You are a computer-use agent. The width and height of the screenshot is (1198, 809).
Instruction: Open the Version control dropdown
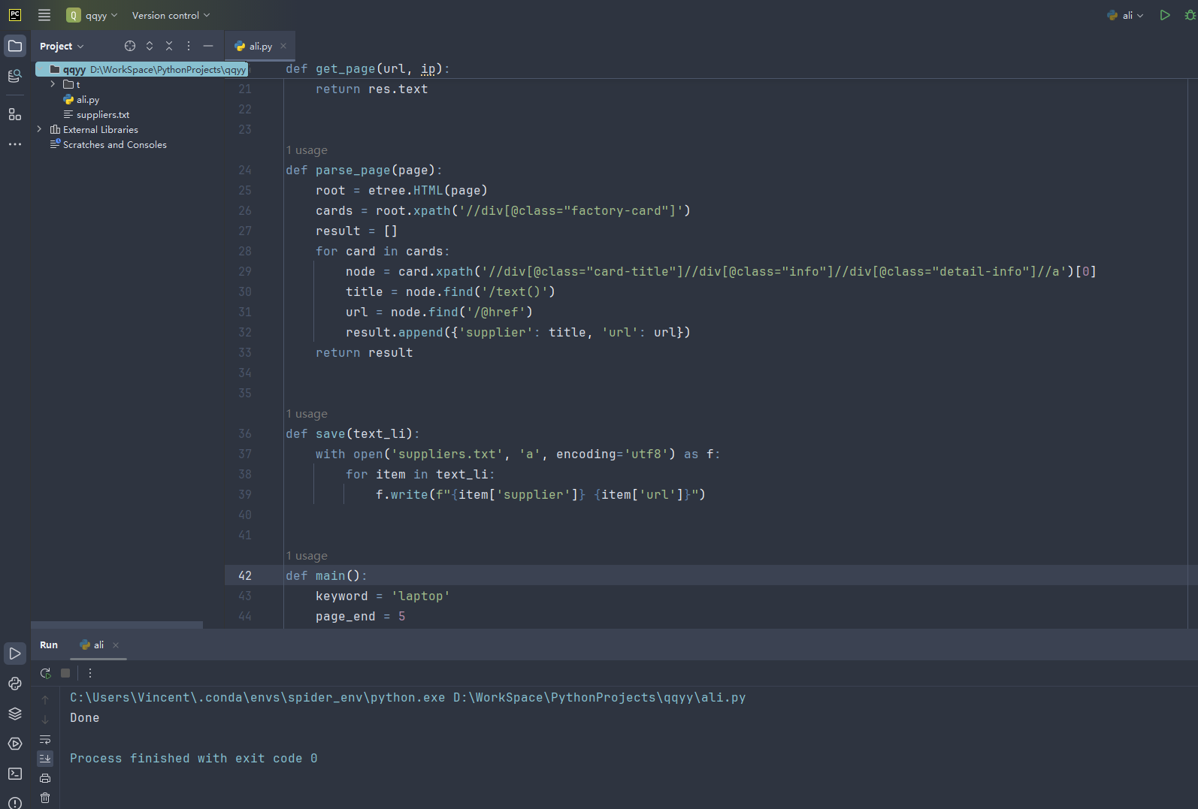coord(171,15)
